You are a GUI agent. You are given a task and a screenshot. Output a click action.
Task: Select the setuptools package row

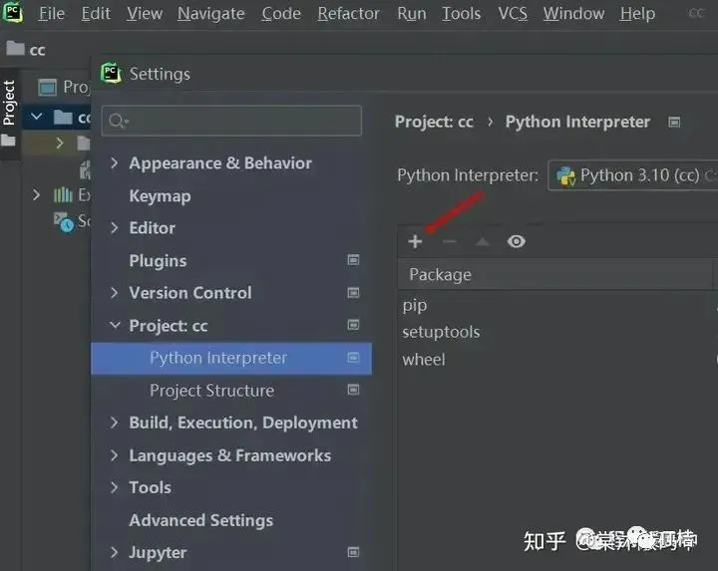[x=441, y=332]
